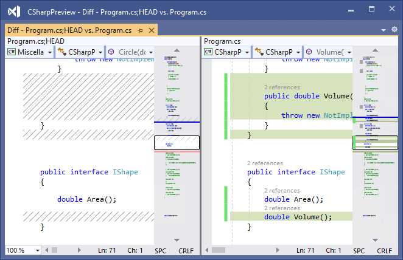Click the Program.cs pane header label
The image size is (403, 260).
click(x=222, y=41)
